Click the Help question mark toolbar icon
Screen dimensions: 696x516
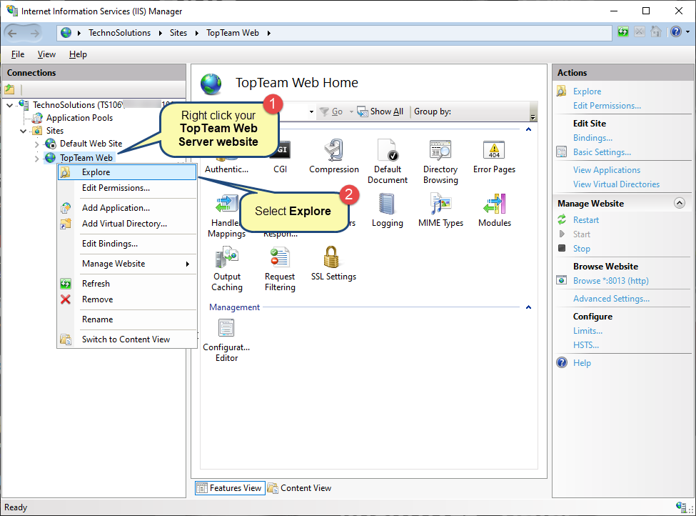(x=676, y=32)
